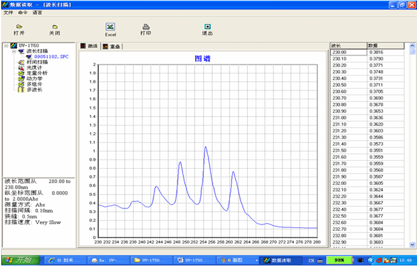Click the 打开 (Open) toolbar icon

click(19, 27)
